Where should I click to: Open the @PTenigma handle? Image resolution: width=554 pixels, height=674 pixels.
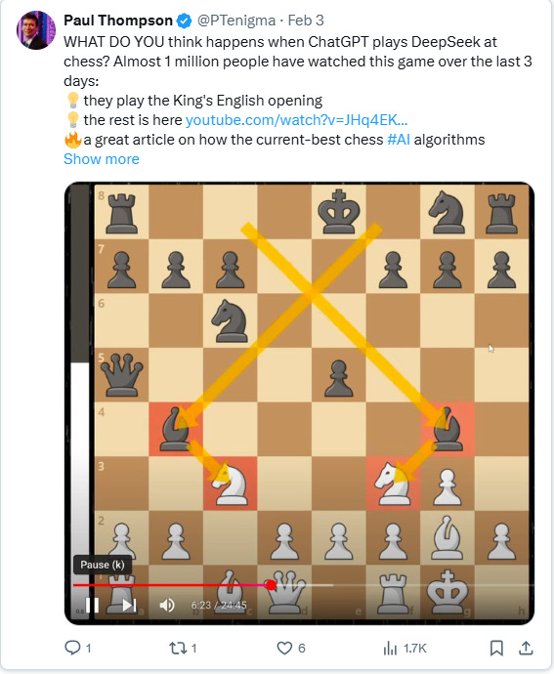236,21
